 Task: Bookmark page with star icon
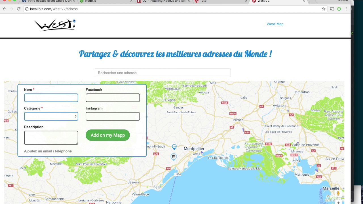click(x=324, y=9)
